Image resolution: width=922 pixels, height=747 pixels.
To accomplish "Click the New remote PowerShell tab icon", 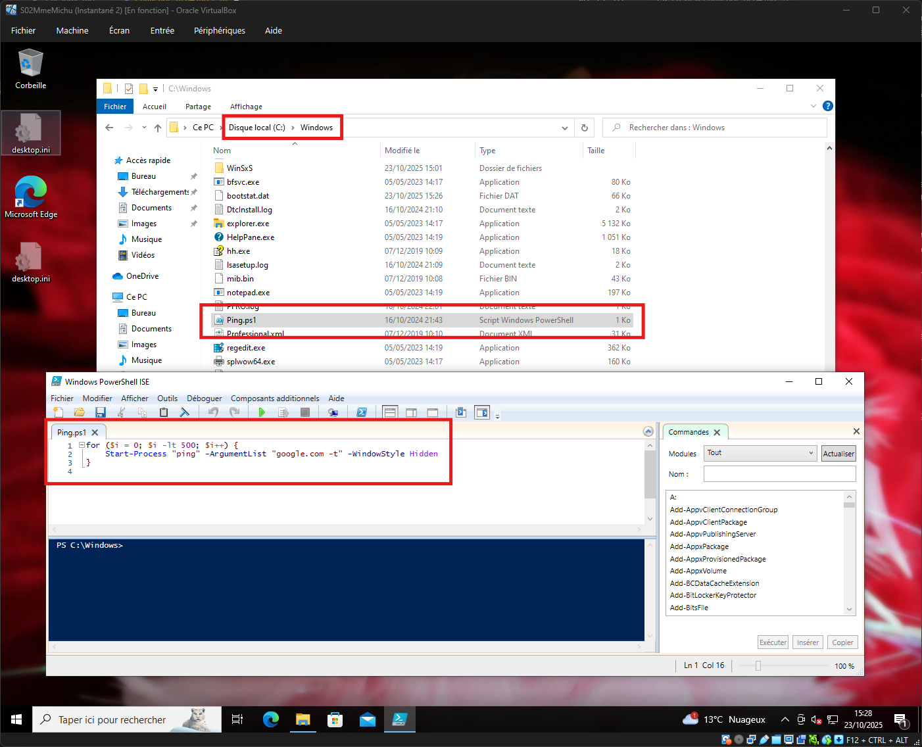I will pos(333,412).
